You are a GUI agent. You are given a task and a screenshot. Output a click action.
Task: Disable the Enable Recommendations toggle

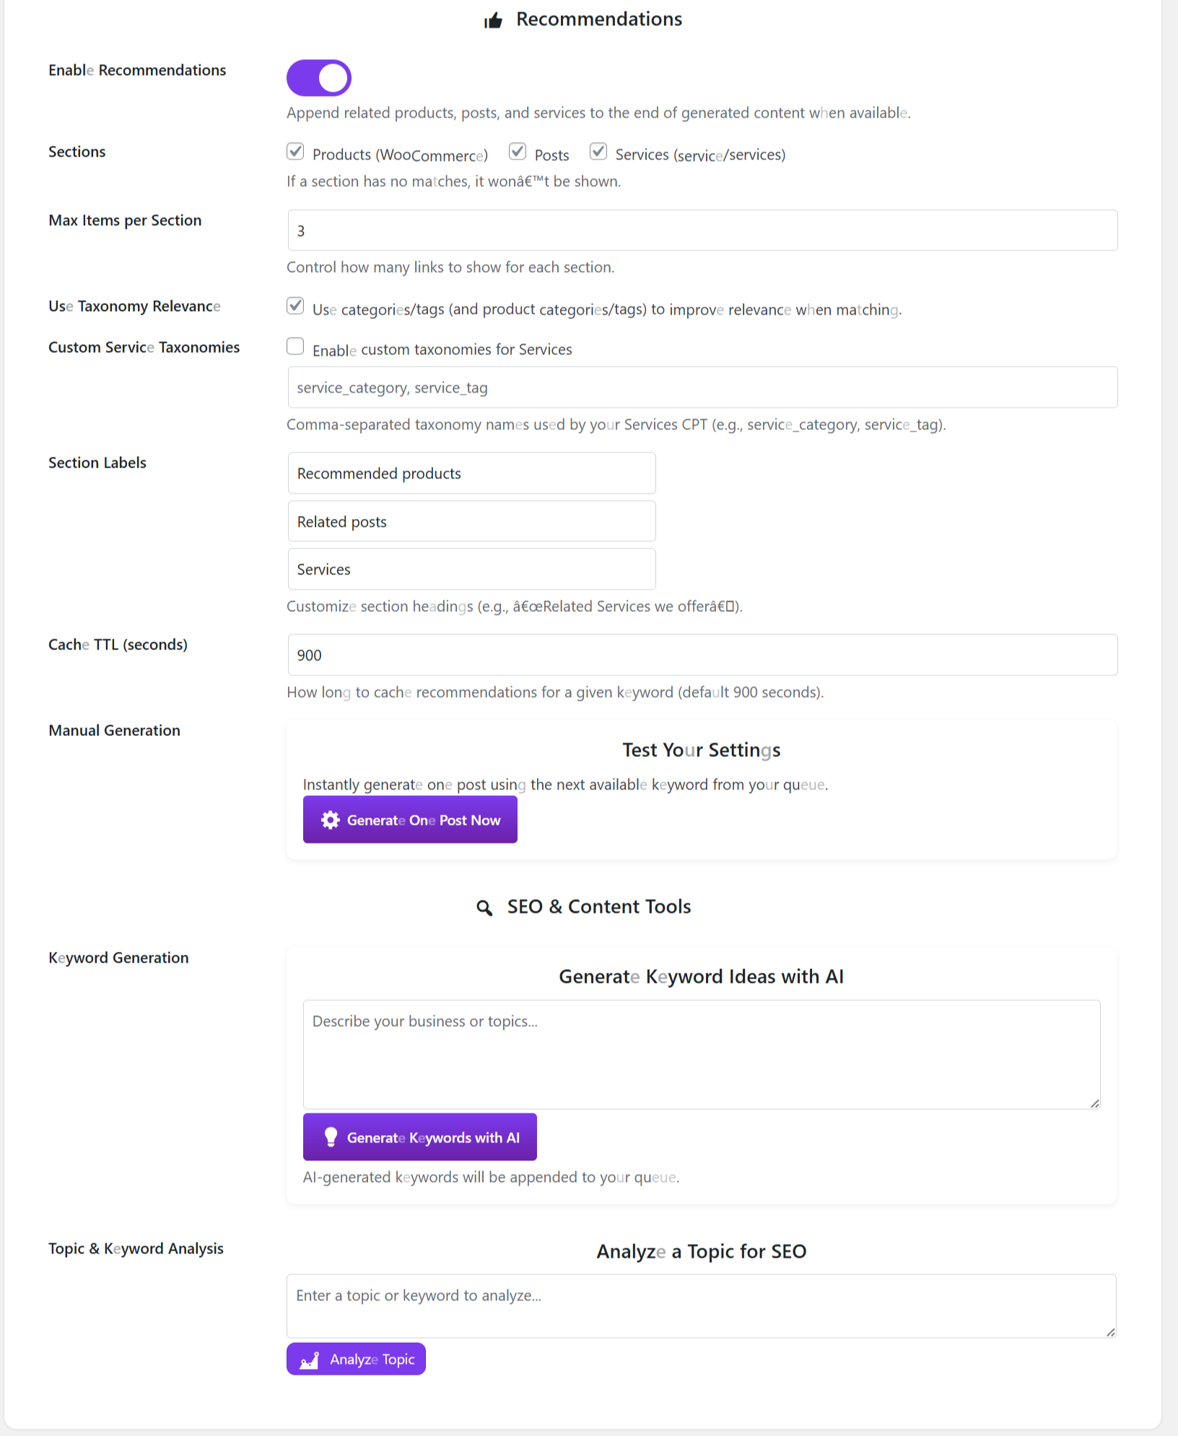click(318, 77)
